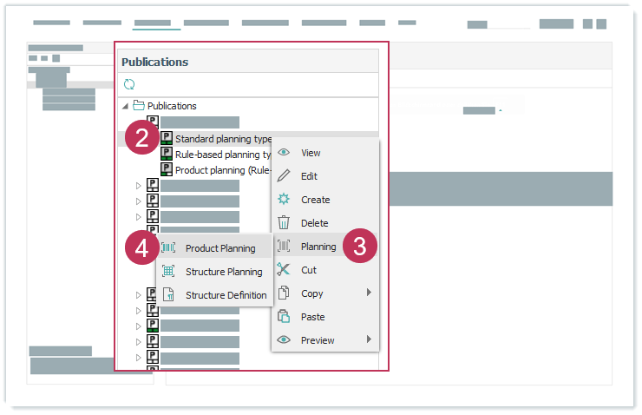This screenshot has width=642, height=415.
Task: Click the pencil icon next to Edit
Action: tap(283, 176)
